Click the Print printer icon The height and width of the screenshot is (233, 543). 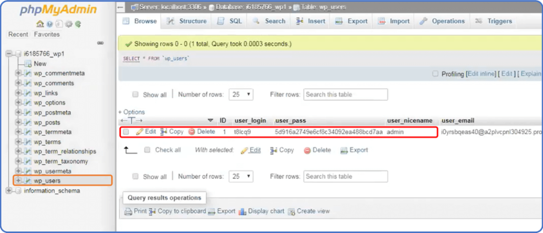[128, 211]
